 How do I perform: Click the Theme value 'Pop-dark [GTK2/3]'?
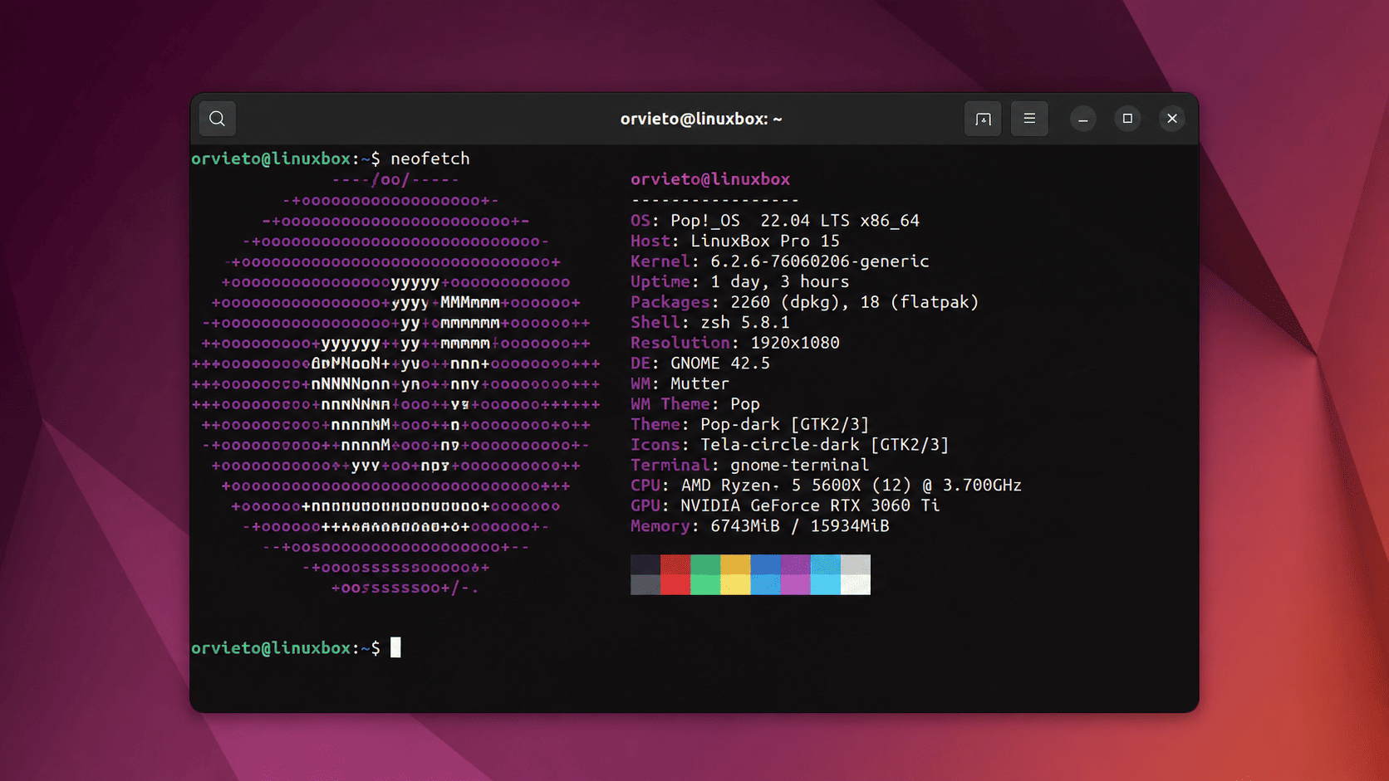[785, 424]
